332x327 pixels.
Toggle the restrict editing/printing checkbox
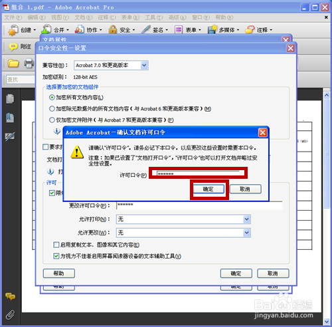pyautogui.click(x=52, y=193)
